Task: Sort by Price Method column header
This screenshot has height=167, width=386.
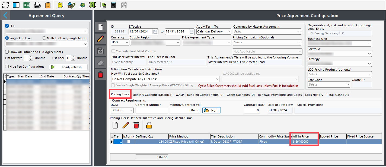Action: (x=189, y=136)
